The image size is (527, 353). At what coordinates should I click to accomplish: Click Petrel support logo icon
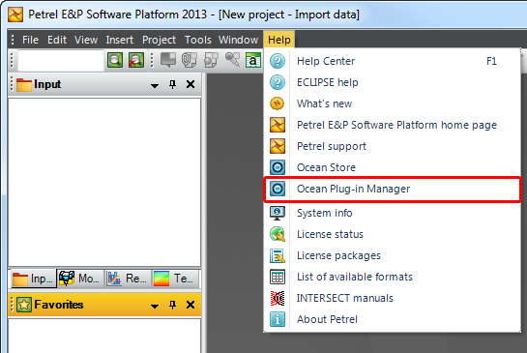click(278, 146)
